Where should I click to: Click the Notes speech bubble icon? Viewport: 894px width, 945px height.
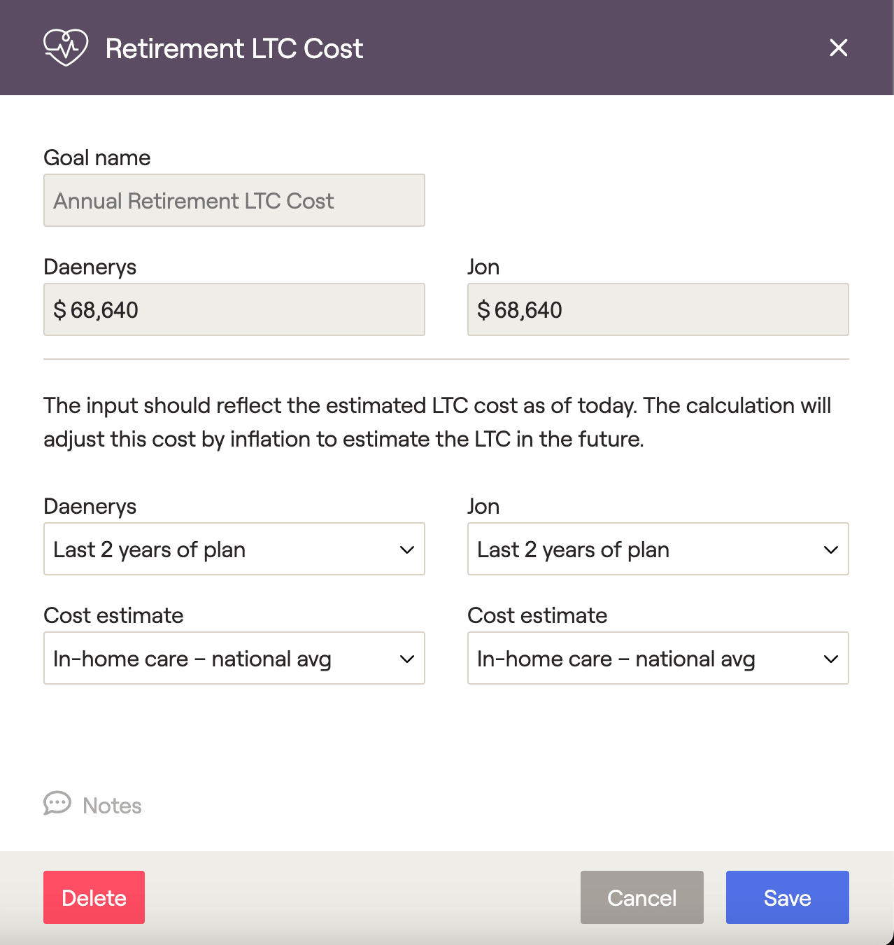tap(57, 804)
